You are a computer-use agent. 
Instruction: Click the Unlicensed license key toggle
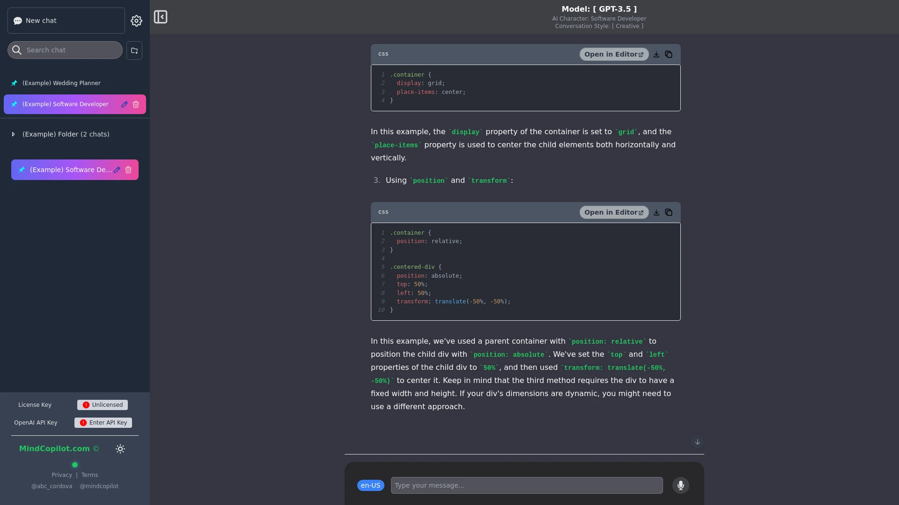pyautogui.click(x=103, y=404)
